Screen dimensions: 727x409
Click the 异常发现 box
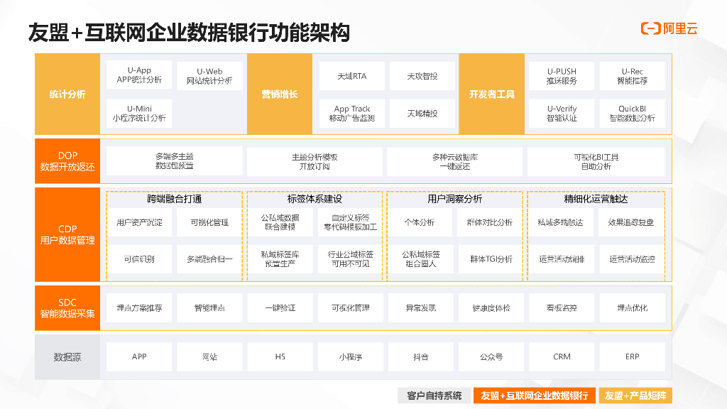[421, 308]
